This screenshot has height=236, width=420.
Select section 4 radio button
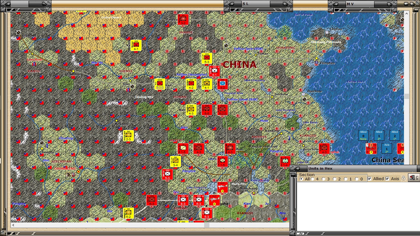[313, 179]
